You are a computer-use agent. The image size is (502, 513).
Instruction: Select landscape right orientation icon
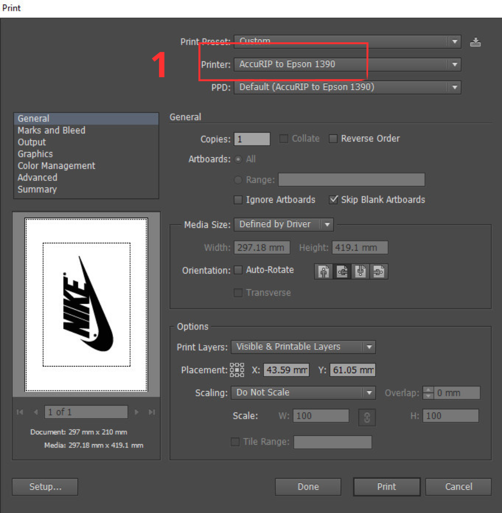pos(379,271)
